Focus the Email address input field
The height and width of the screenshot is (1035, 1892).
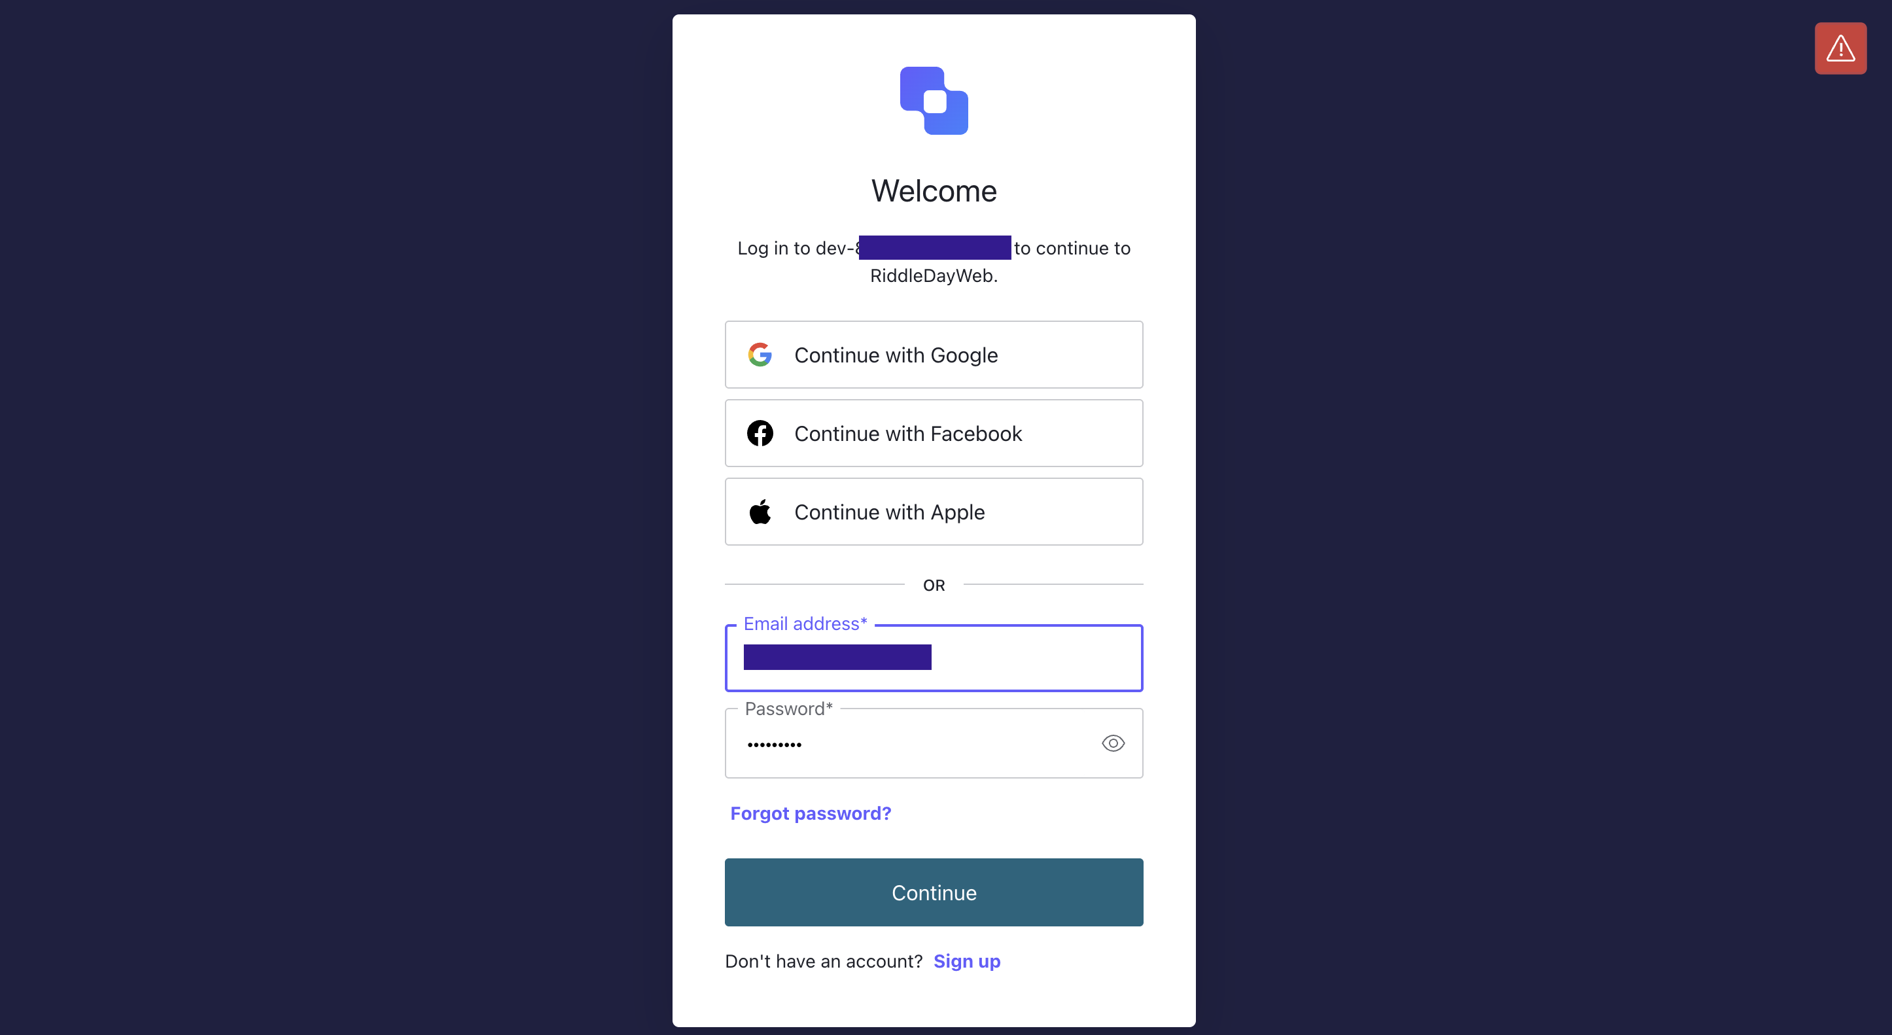coord(934,658)
